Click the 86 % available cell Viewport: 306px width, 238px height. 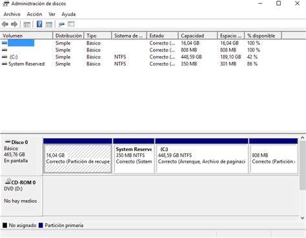tap(252, 64)
